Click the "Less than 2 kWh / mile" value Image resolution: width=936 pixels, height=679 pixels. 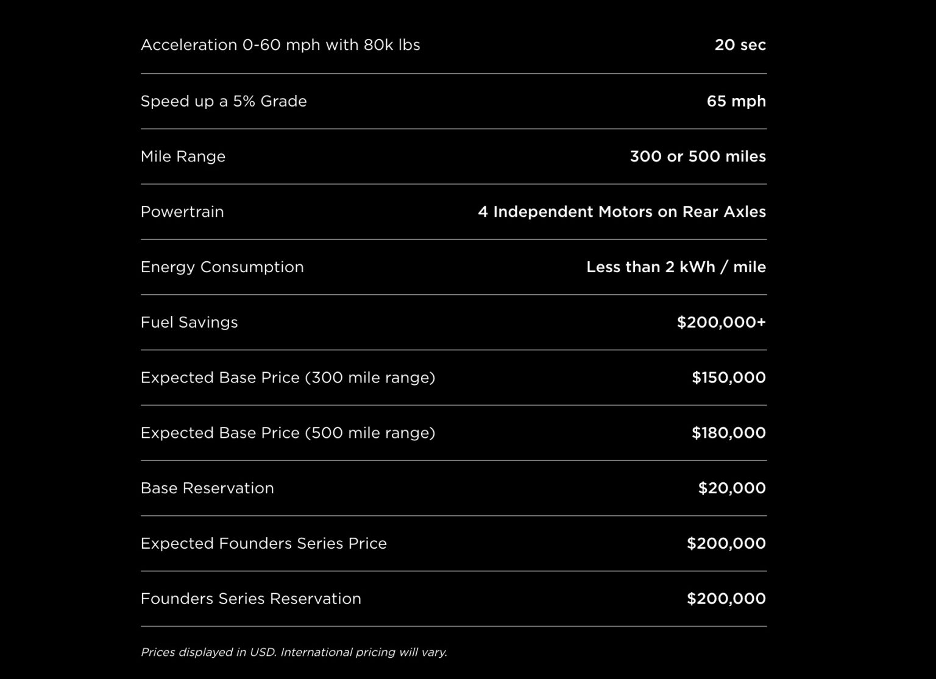[676, 267]
